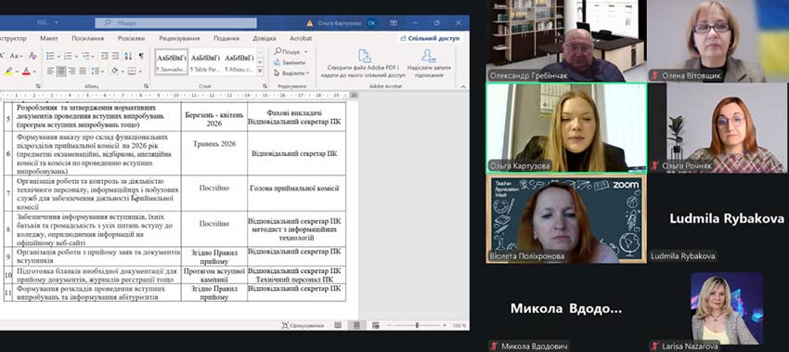Click the title bar search box

click(175, 23)
